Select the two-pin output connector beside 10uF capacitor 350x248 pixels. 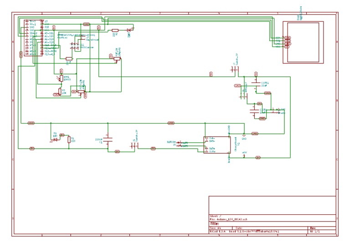276,111
